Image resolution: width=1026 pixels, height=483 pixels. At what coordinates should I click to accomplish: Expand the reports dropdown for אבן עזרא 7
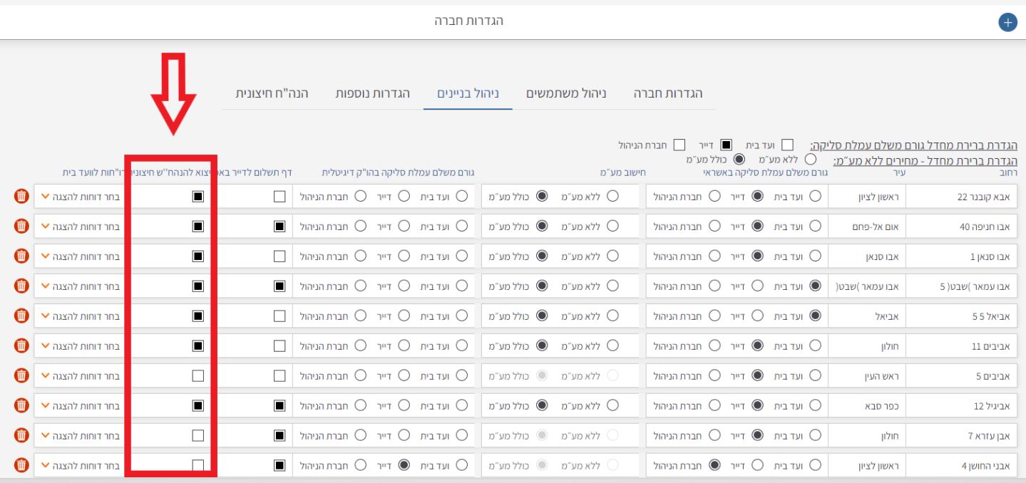pyautogui.click(x=80, y=435)
